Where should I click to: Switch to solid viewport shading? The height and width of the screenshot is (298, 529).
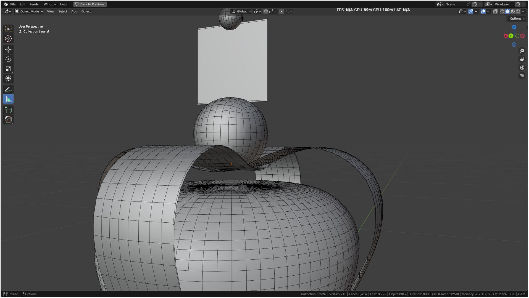click(x=507, y=11)
